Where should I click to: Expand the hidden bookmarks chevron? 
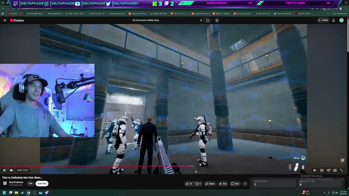pos(328,14)
